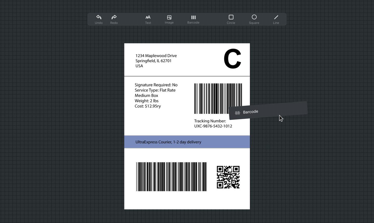Viewport: 374px width, 223px height.
Task: Click the 'Weight: 2 lbs' line
Action: coord(146,101)
